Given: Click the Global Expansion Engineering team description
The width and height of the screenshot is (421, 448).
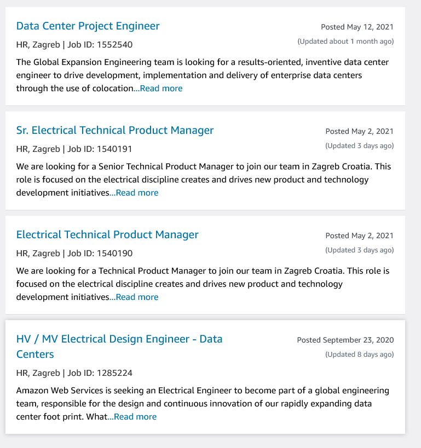Looking at the screenshot, I should 203,75.
